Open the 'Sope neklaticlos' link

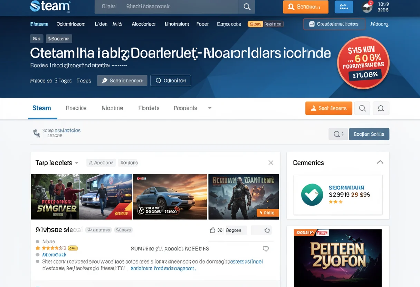click(61, 130)
